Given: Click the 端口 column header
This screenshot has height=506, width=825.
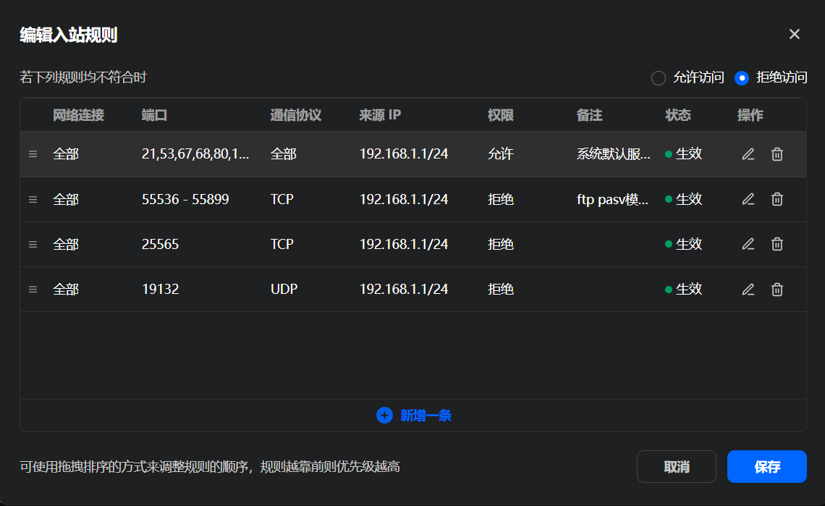Looking at the screenshot, I should tap(155, 115).
